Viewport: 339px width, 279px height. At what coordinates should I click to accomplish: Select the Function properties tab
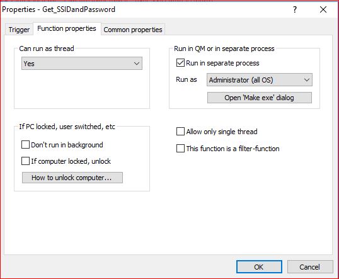67,28
